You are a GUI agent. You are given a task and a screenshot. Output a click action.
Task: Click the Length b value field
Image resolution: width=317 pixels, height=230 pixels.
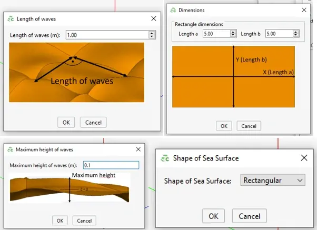pyautogui.click(x=279, y=34)
